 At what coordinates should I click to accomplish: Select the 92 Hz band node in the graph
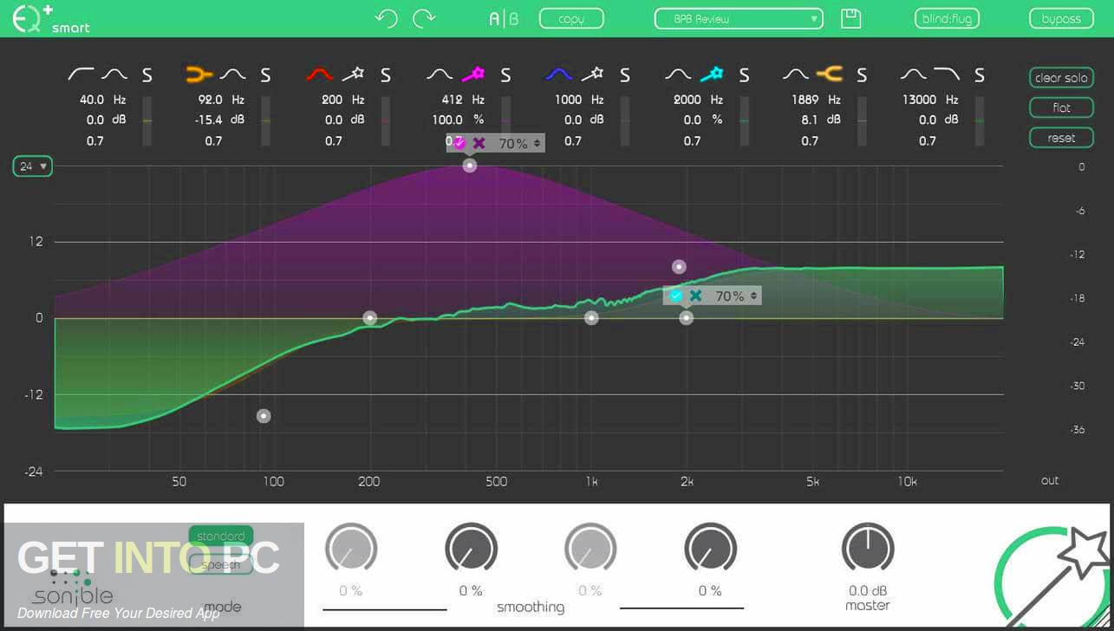click(264, 416)
